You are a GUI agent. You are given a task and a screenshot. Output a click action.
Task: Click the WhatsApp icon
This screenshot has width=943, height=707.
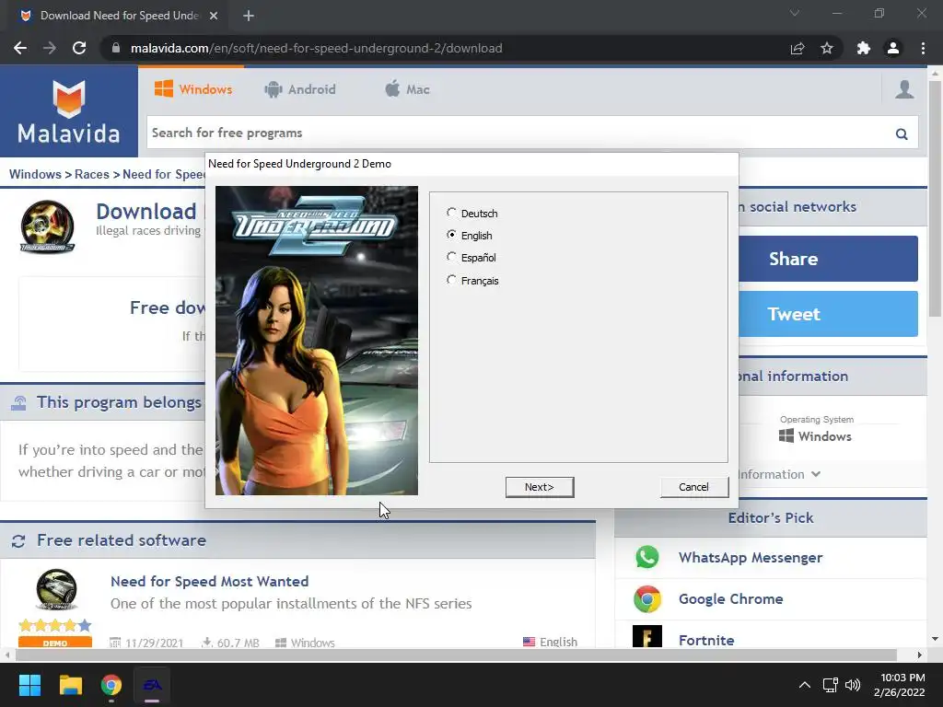point(647,557)
